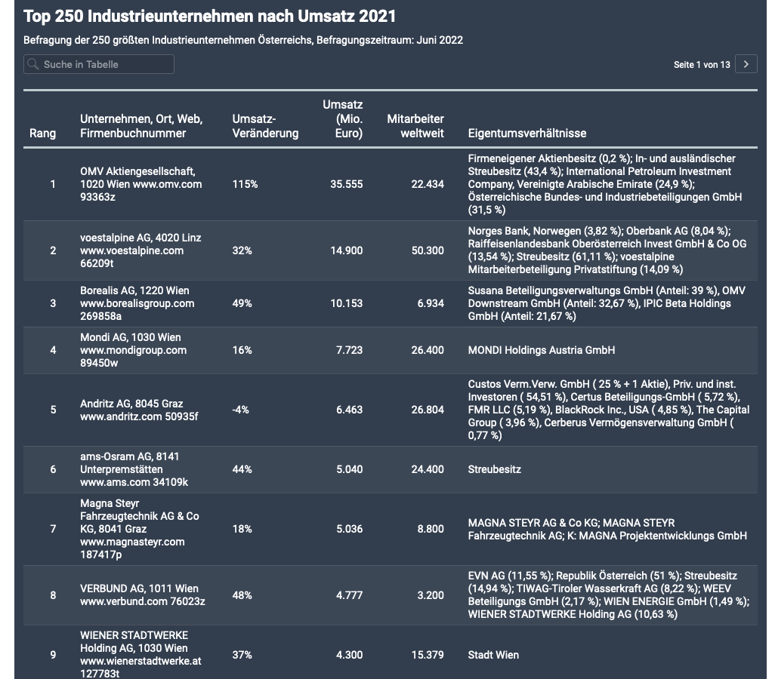Click the search magnifier icon
The image size is (775, 679).
click(x=33, y=64)
